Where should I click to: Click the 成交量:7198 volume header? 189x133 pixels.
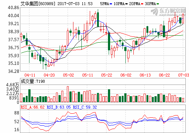(33, 81)
